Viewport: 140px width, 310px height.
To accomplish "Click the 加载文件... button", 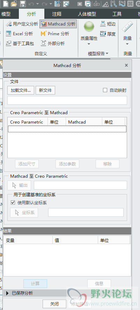I will 21,90.
